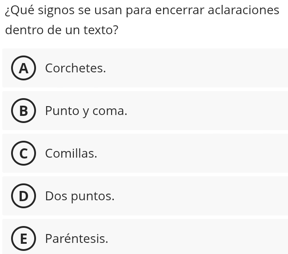Select the circled B option marker
The width and height of the screenshot is (288, 254).
[24, 111]
